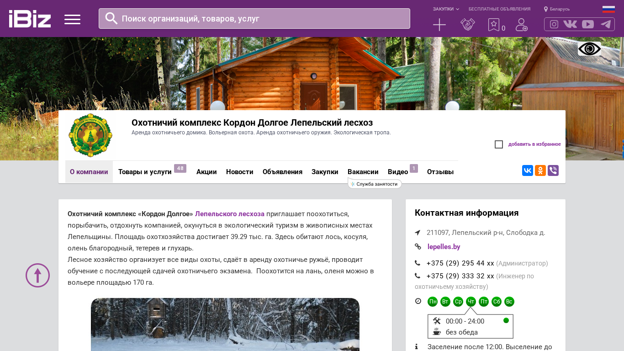Click the working hours clock icon
The height and width of the screenshot is (351, 624).
[x=418, y=301]
